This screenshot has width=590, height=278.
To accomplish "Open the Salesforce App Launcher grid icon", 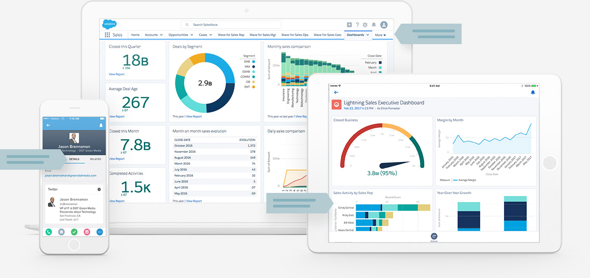I will tap(108, 35).
